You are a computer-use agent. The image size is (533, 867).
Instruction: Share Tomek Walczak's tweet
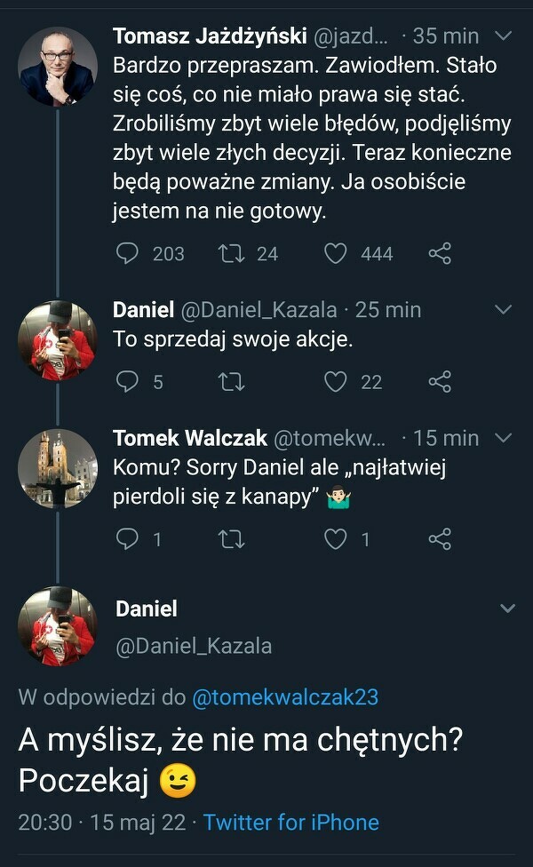click(440, 538)
